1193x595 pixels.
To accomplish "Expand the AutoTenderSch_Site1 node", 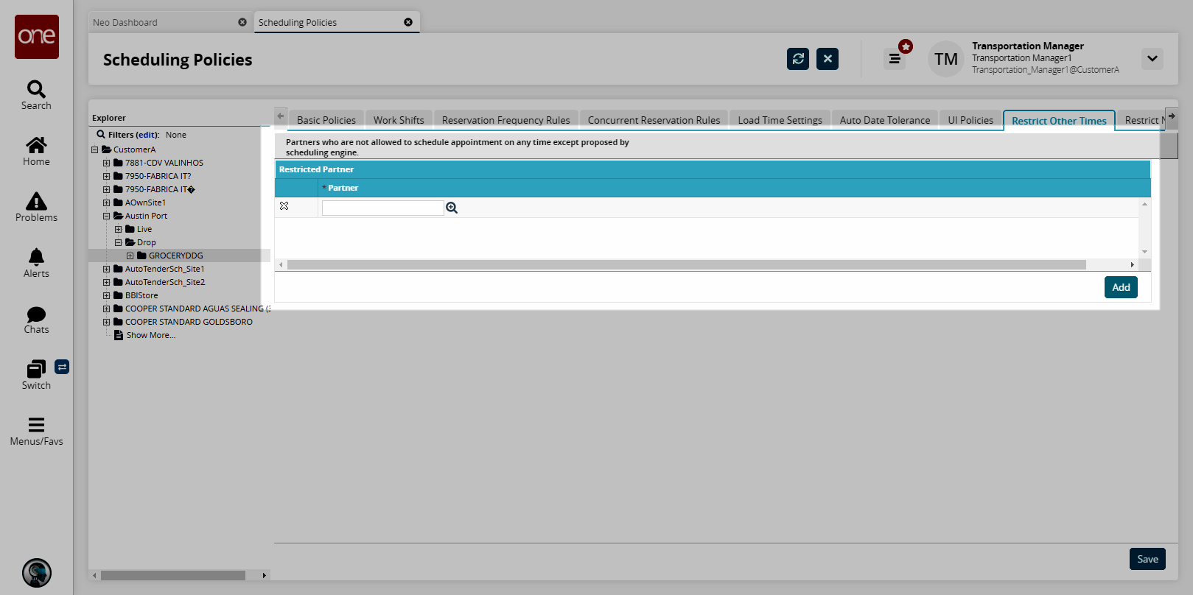I will pos(107,269).
